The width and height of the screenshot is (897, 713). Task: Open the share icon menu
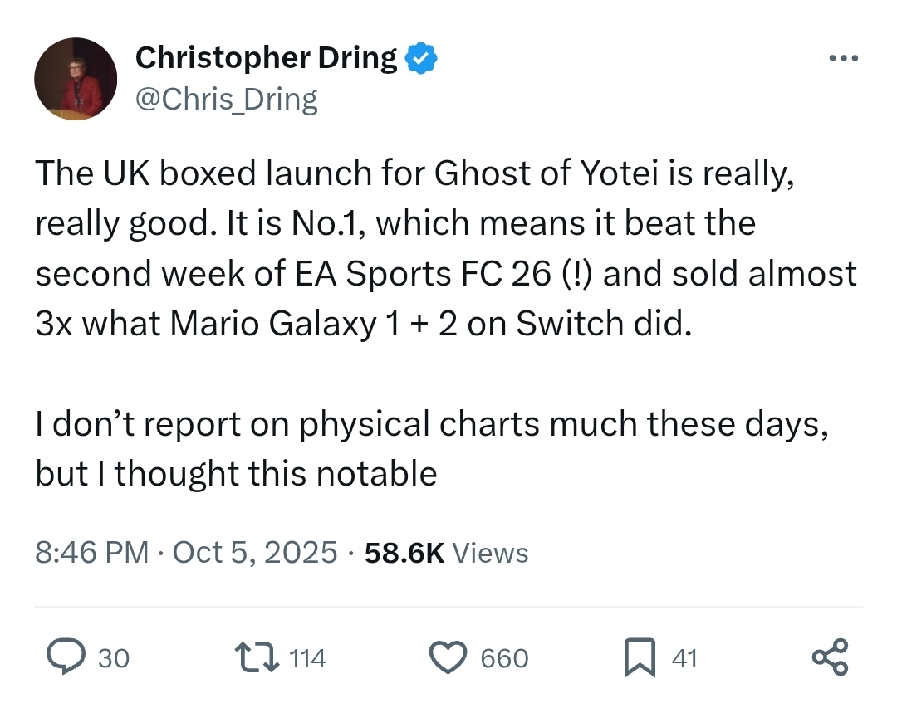click(830, 657)
